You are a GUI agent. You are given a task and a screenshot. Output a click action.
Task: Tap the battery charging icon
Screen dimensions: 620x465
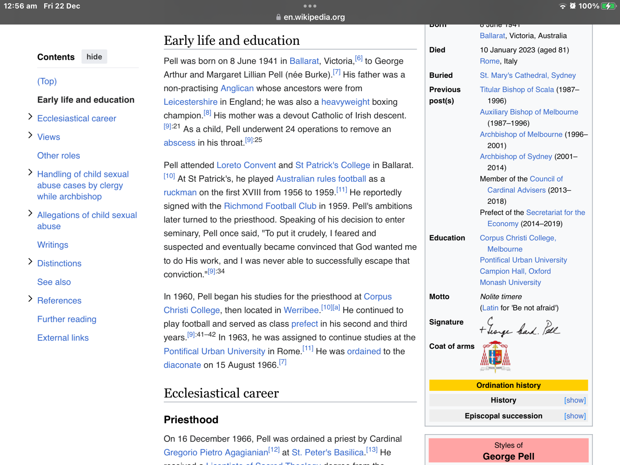click(608, 6)
